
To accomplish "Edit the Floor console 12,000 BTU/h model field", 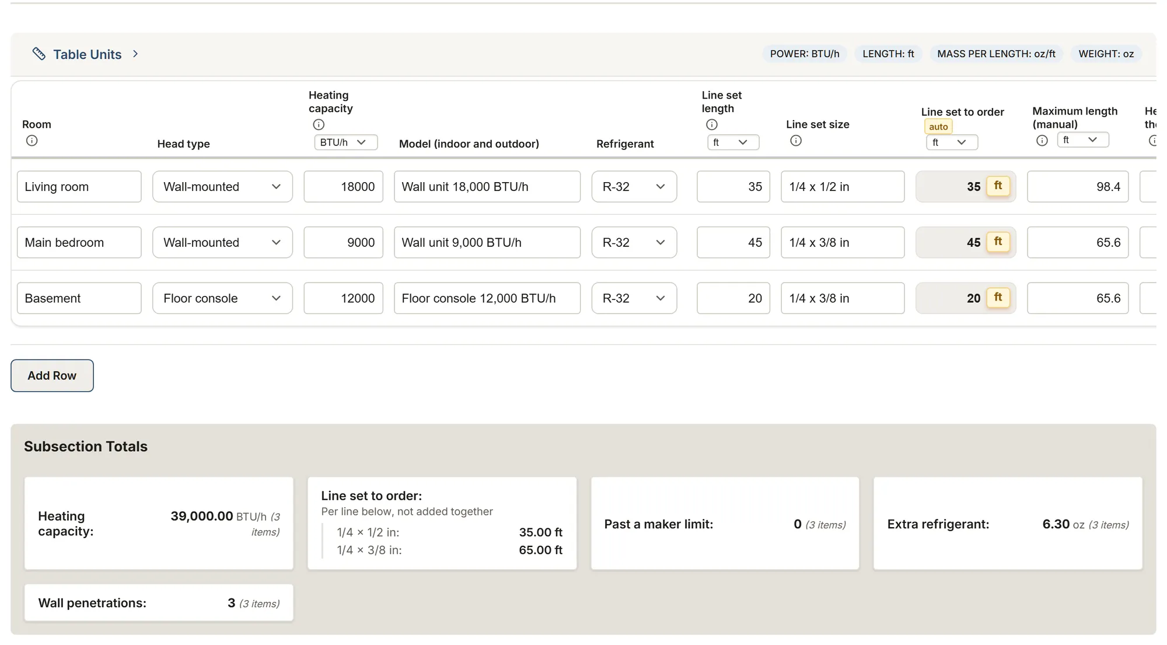I will point(487,298).
